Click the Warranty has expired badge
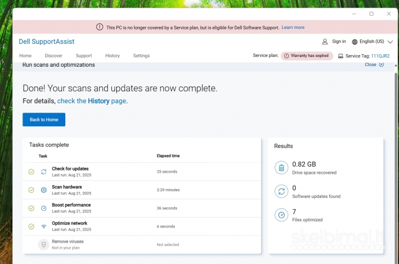This screenshot has width=399, height=264. click(x=307, y=56)
